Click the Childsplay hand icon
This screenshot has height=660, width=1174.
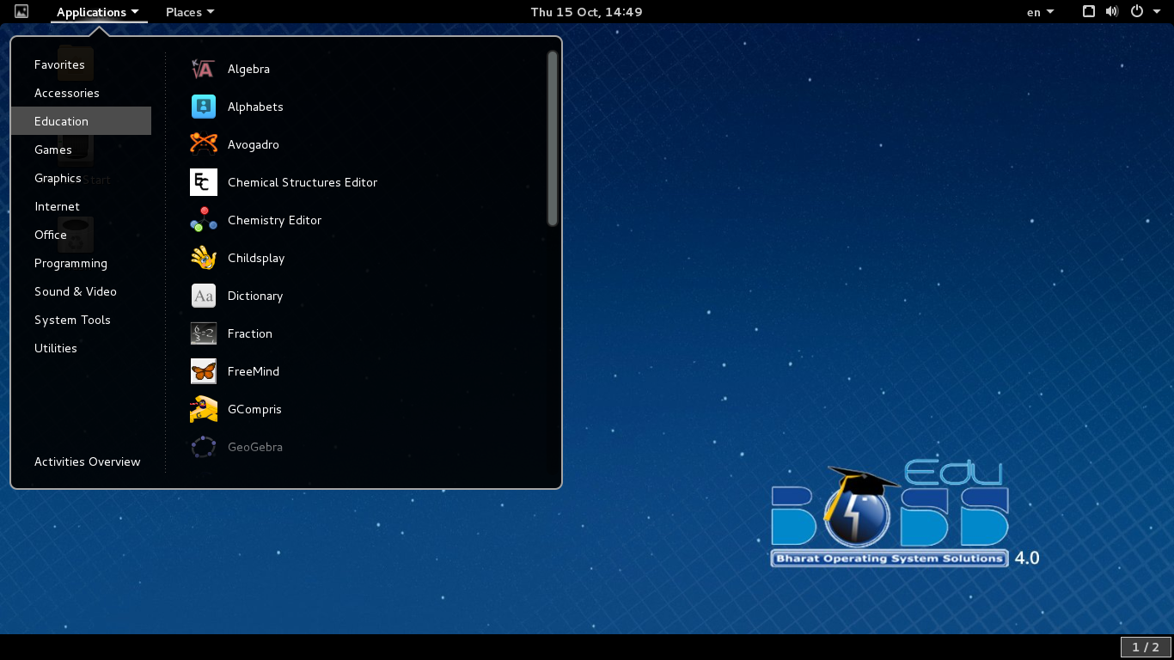pos(204,258)
